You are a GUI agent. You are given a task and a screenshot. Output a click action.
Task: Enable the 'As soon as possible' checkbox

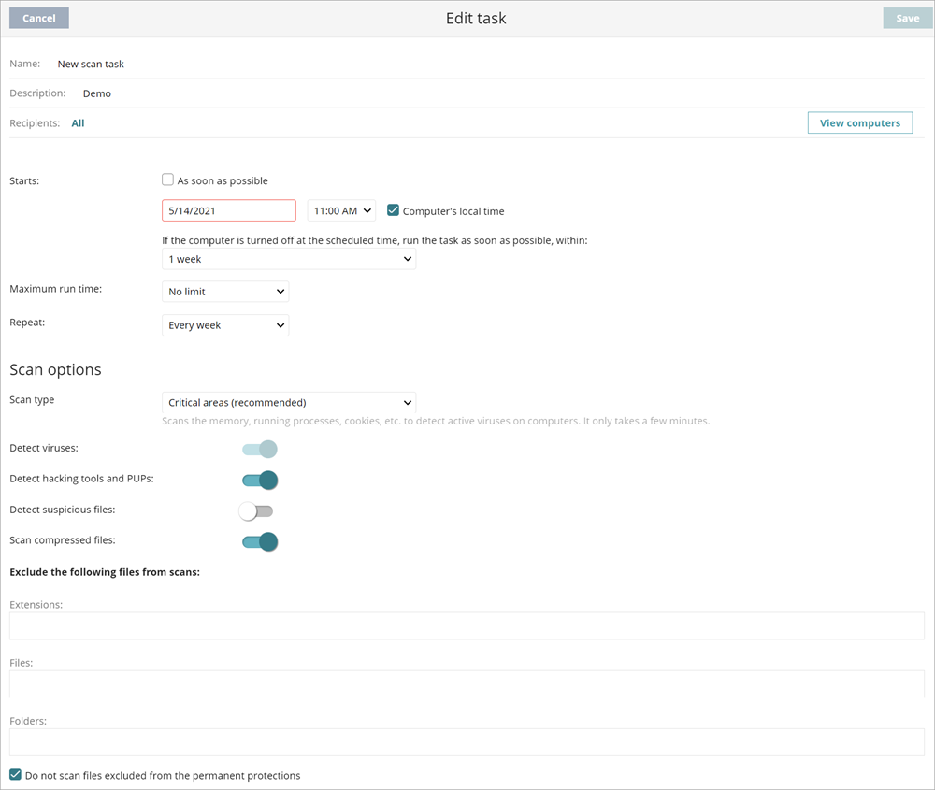168,180
